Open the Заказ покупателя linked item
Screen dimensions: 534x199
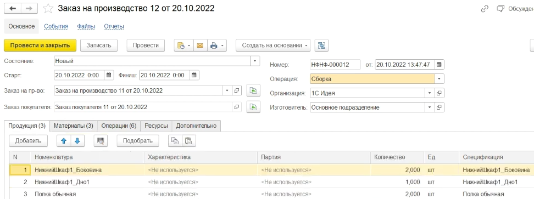(237, 107)
